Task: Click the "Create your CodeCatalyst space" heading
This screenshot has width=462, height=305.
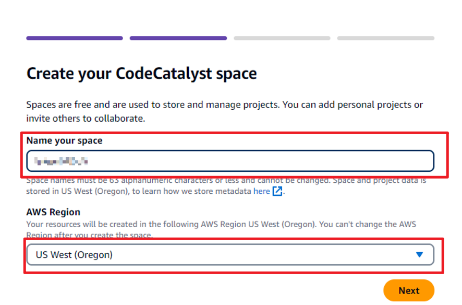Action: [x=141, y=74]
